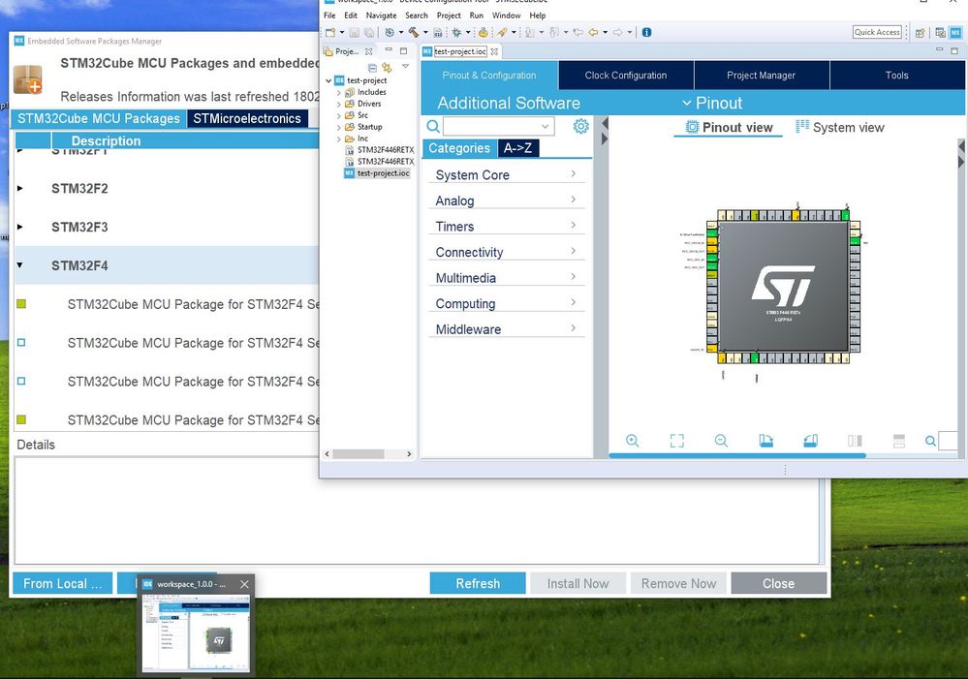Click the New wizard toolbar icon
Viewport: 968px width, 679px height.
330,32
